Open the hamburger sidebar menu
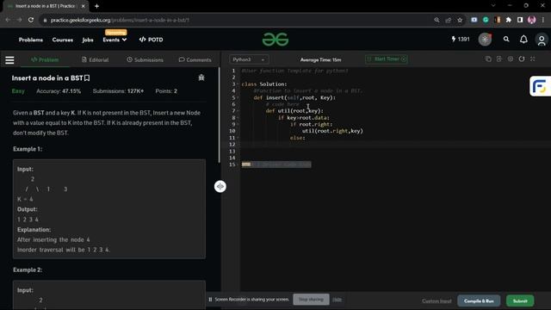This screenshot has height=310, width=551. tap(9, 60)
